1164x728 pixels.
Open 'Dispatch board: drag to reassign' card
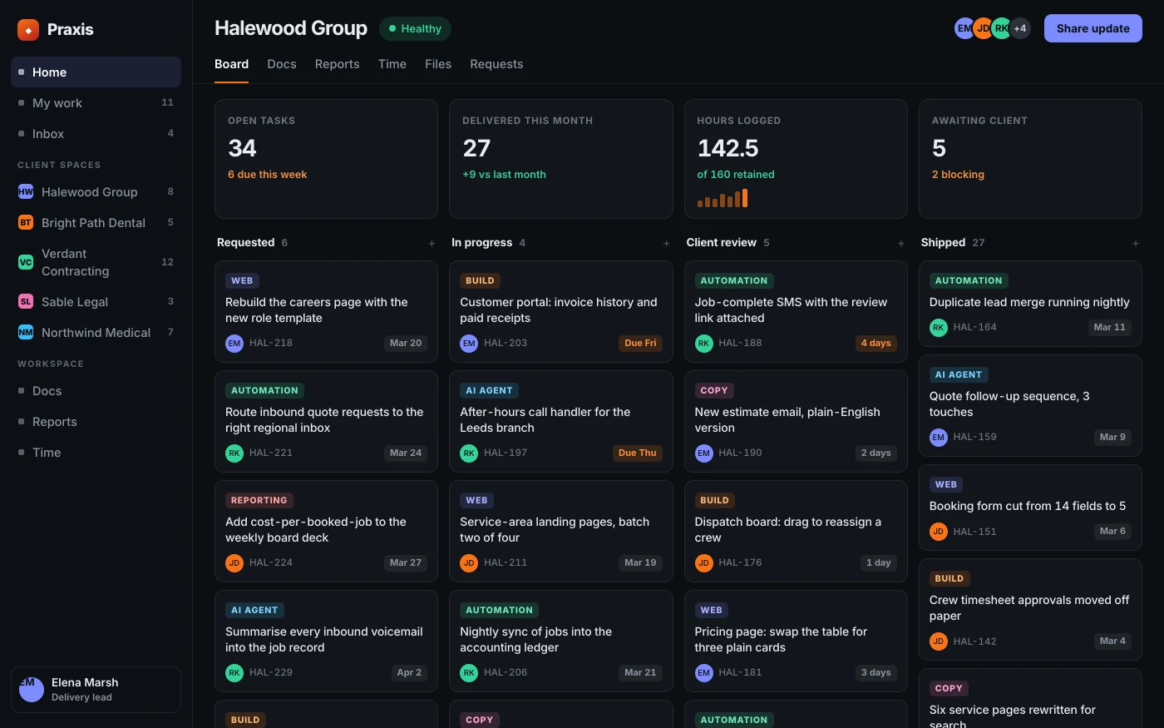[796, 531]
